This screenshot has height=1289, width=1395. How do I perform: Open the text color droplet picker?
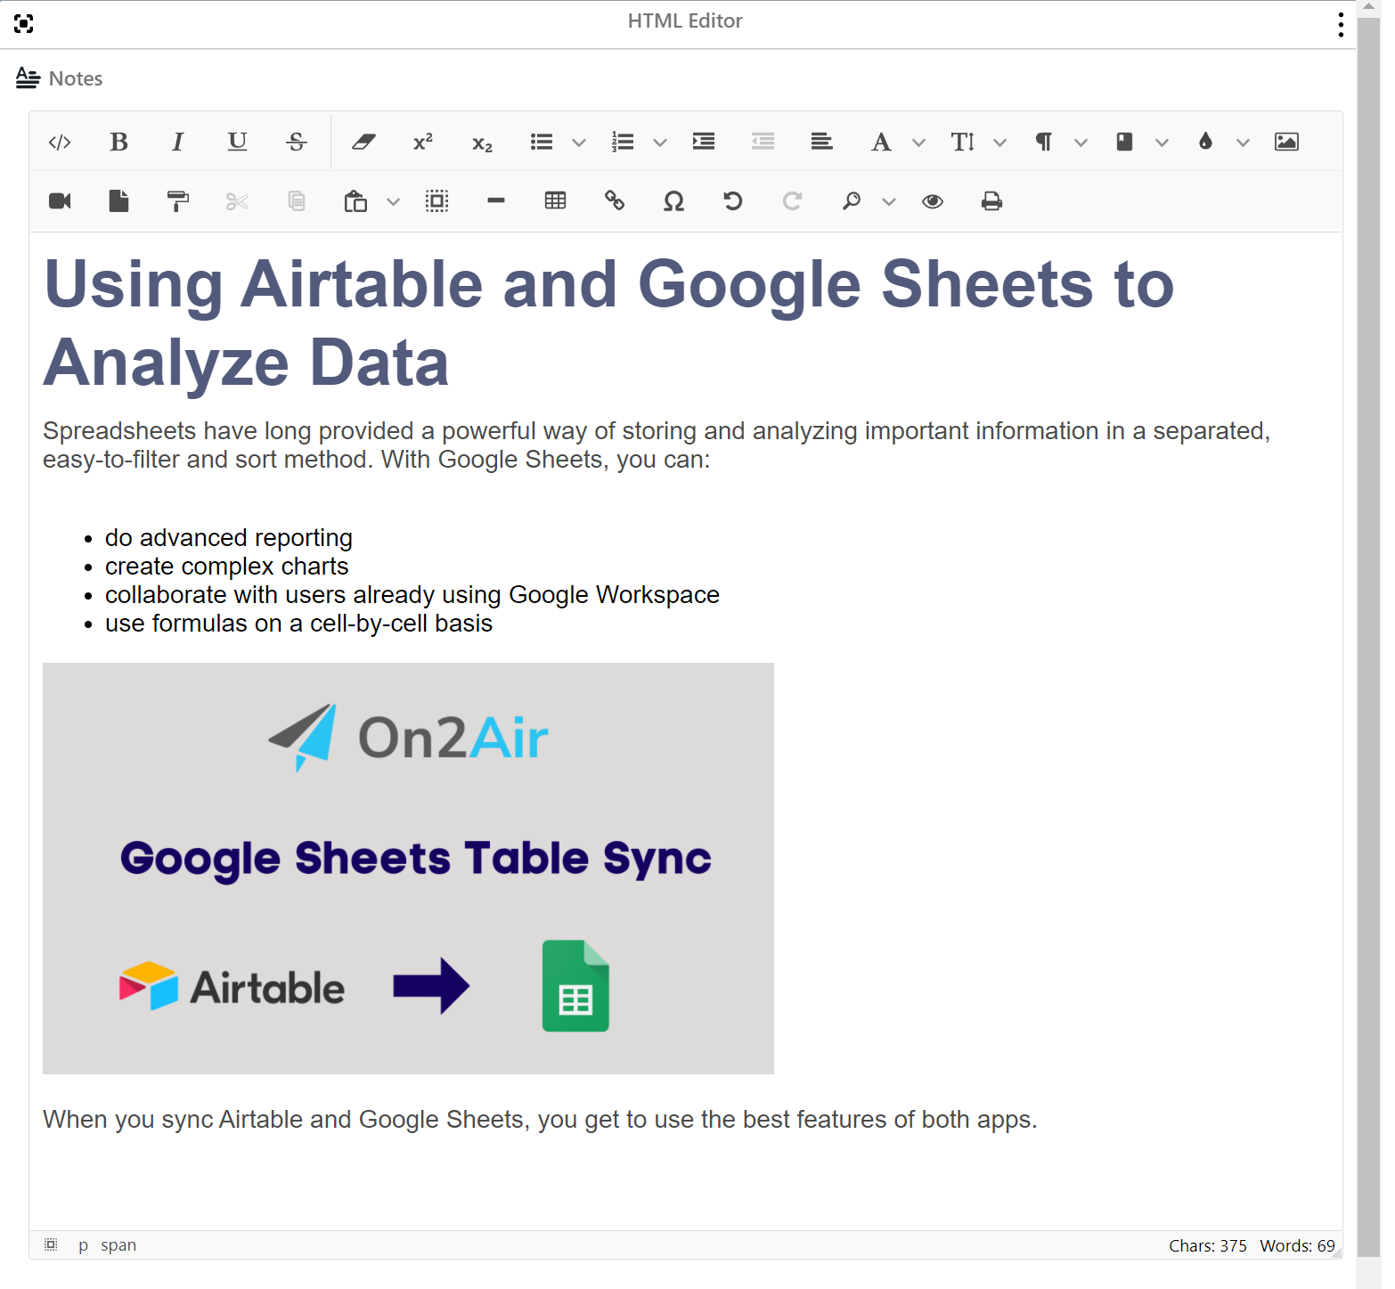point(1205,143)
